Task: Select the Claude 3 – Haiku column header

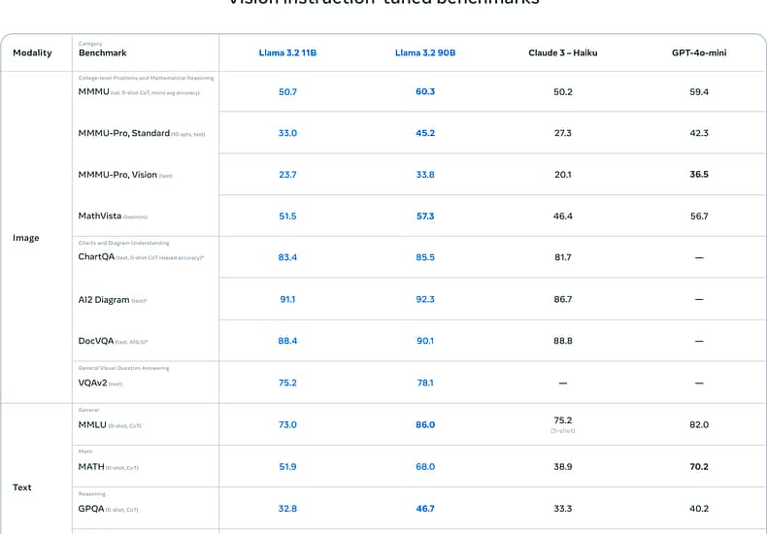Action: pyautogui.click(x=562, y=52)
